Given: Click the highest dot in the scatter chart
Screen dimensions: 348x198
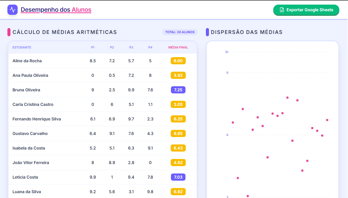Looking at the screenshot, I should click(x=288, y=98).
